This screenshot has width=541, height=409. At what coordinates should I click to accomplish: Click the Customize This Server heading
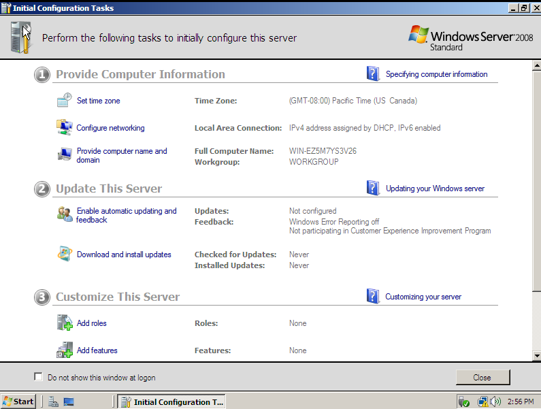tap(118, 297)
